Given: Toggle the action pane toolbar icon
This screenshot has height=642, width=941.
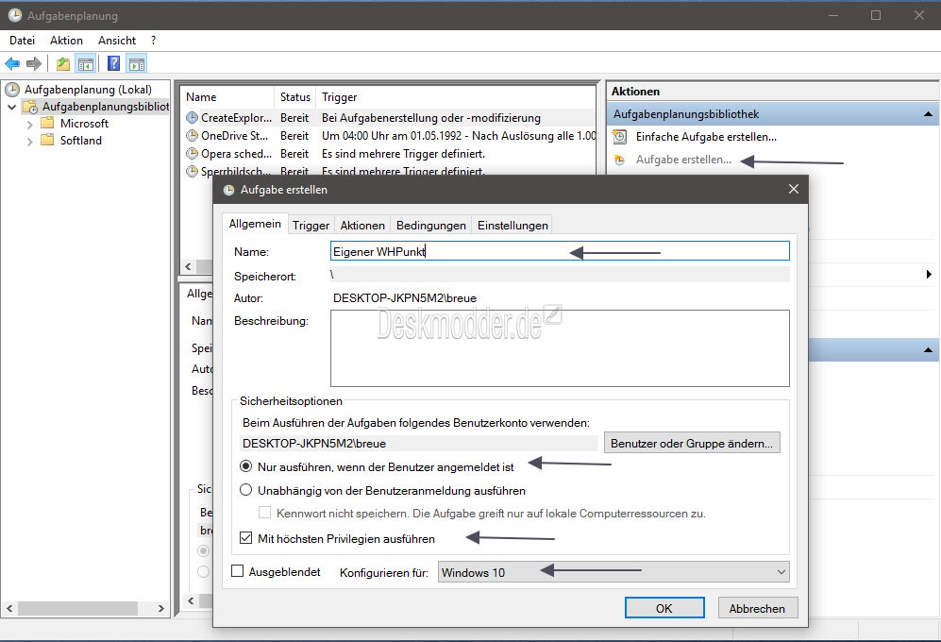Looking at the screenshot, I should [x=137, y=63].
